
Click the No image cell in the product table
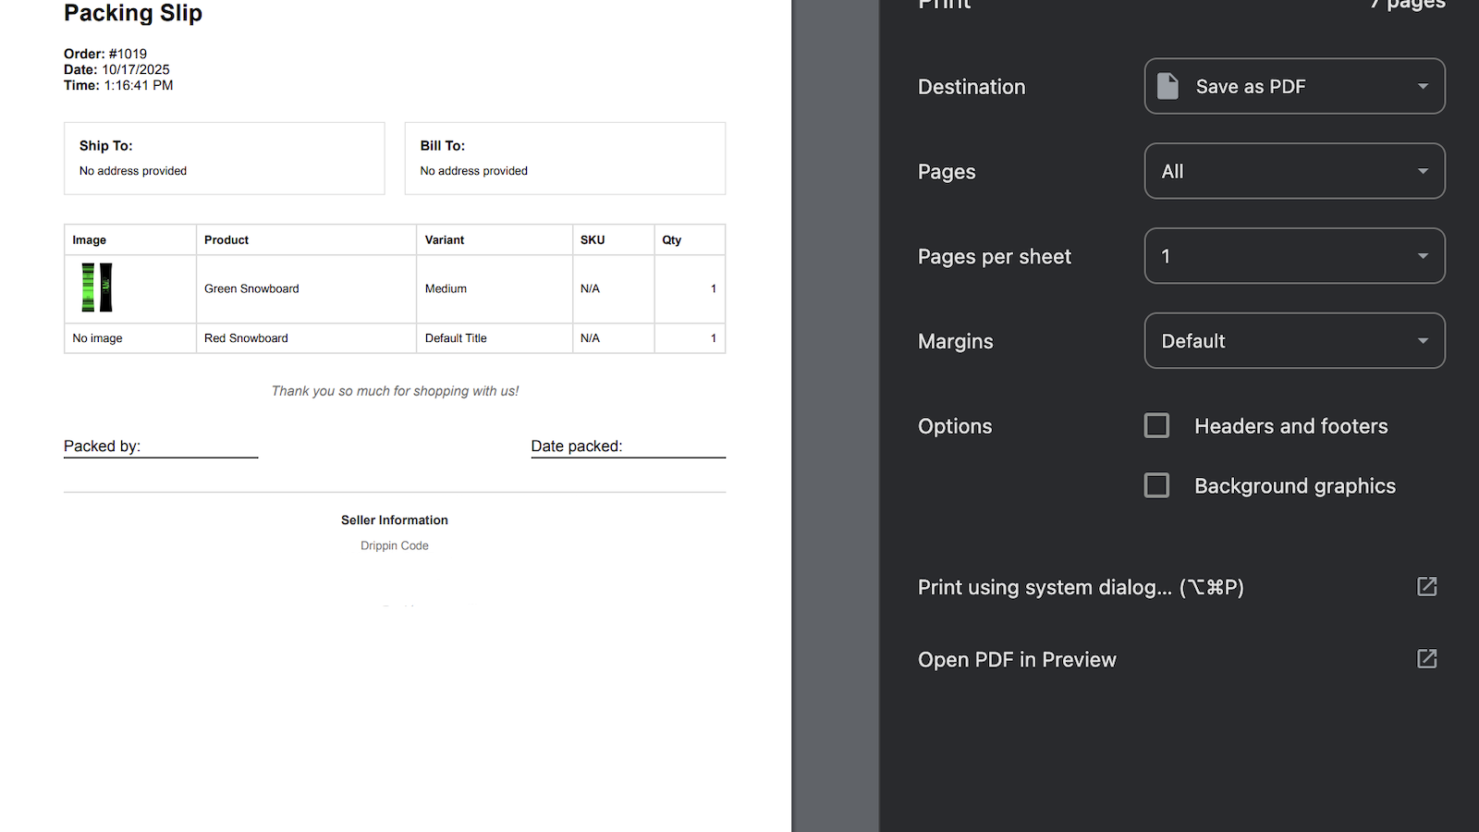coord(96,338)
